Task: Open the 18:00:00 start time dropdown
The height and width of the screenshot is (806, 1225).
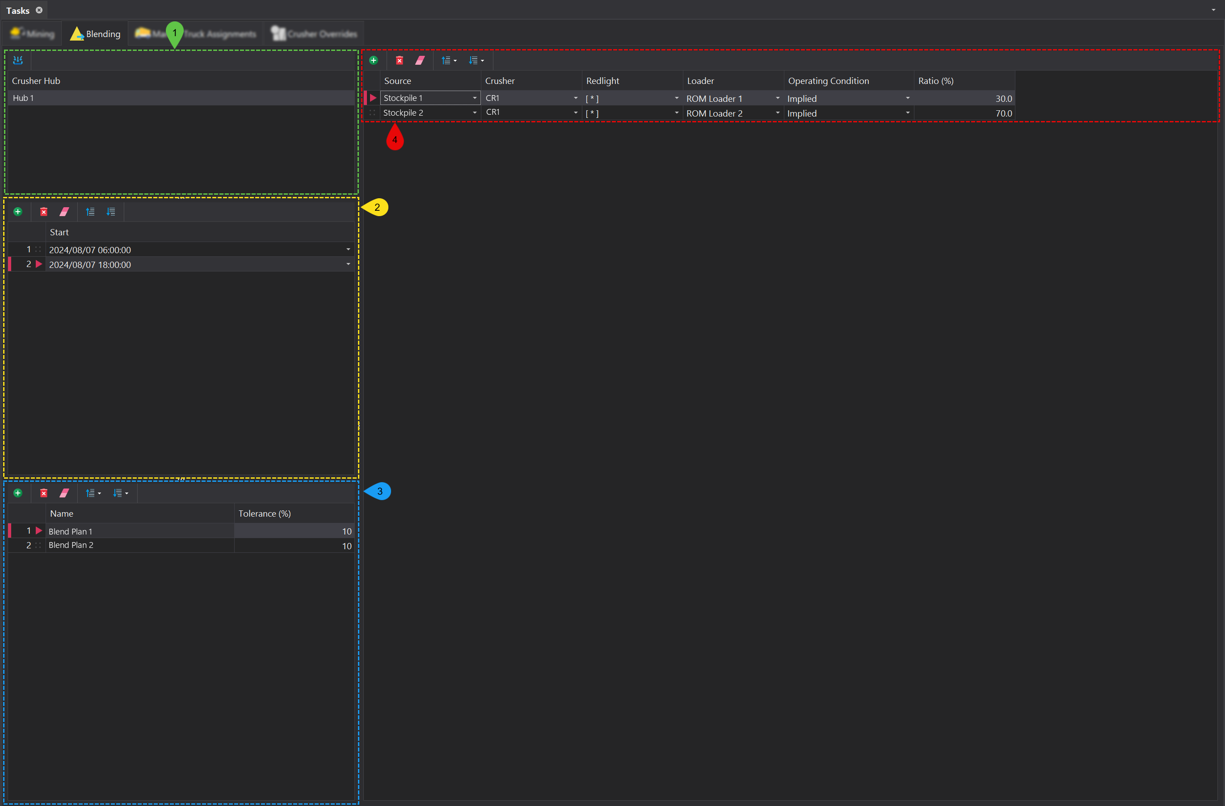Action: (x=348, y=264)
